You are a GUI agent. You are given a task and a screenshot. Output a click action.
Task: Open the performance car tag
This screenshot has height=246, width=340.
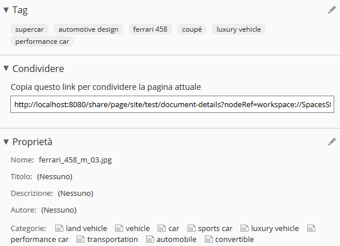pyautogui.click(x=42, y=41)
